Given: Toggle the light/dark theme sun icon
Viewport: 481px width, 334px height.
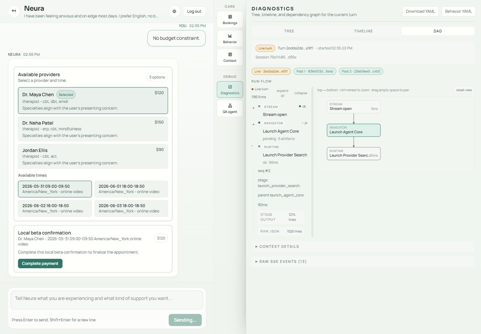Looking at the screenshot, I should 175,11.
